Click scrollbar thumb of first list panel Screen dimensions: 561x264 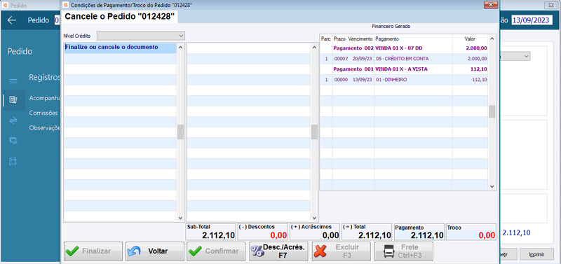click(x=180, y=132)
